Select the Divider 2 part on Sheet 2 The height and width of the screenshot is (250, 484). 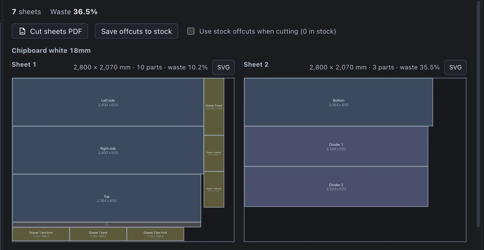tap(336, 187)
